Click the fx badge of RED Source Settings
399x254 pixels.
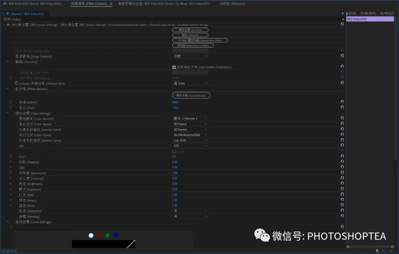[8, 25]
